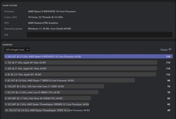Click into the Info text field
The width and height of the screenshot is (176, 119).
pos(100,35)
